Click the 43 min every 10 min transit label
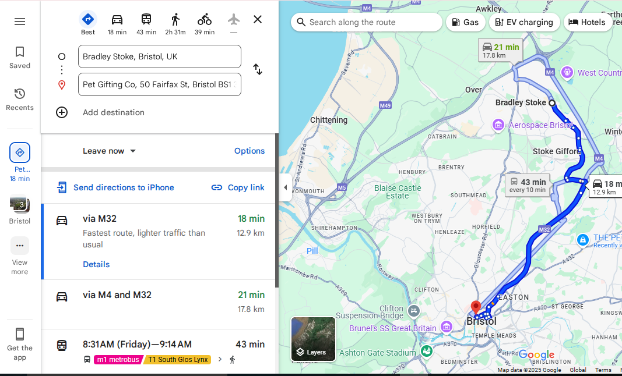The height and width of the screenshot is (376, 622). (528, 186)
